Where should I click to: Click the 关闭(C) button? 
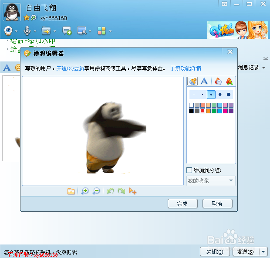215,252
